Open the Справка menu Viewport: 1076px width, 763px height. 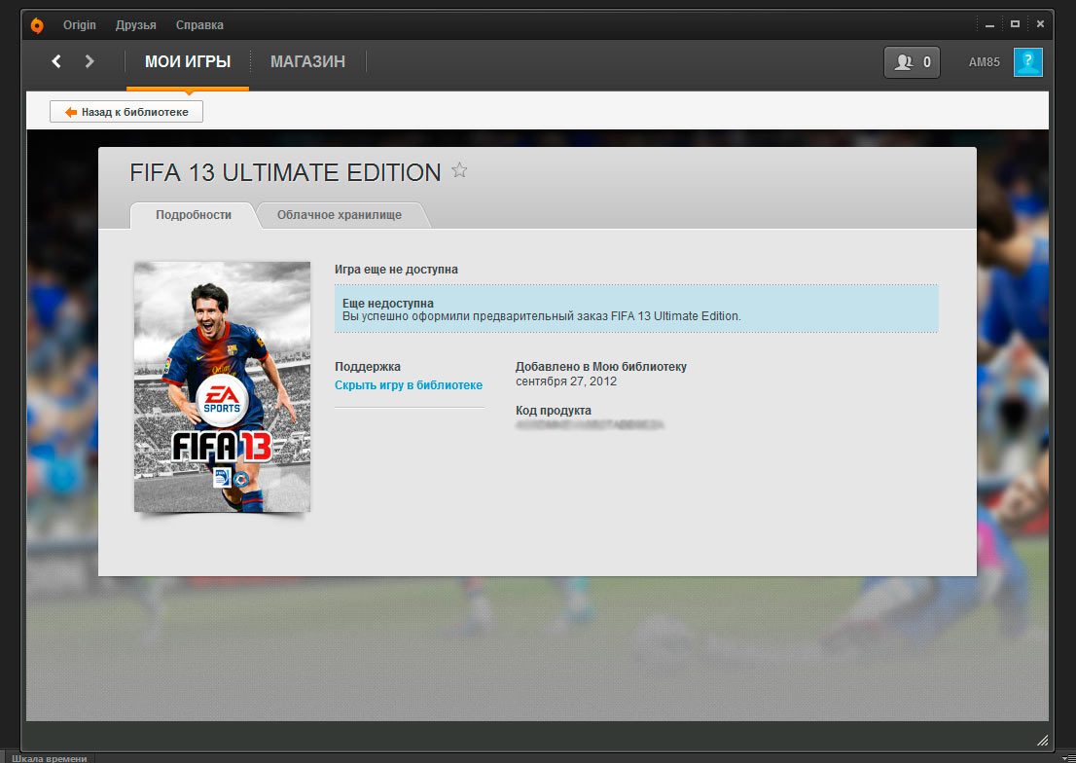click(x=199, y=25)
